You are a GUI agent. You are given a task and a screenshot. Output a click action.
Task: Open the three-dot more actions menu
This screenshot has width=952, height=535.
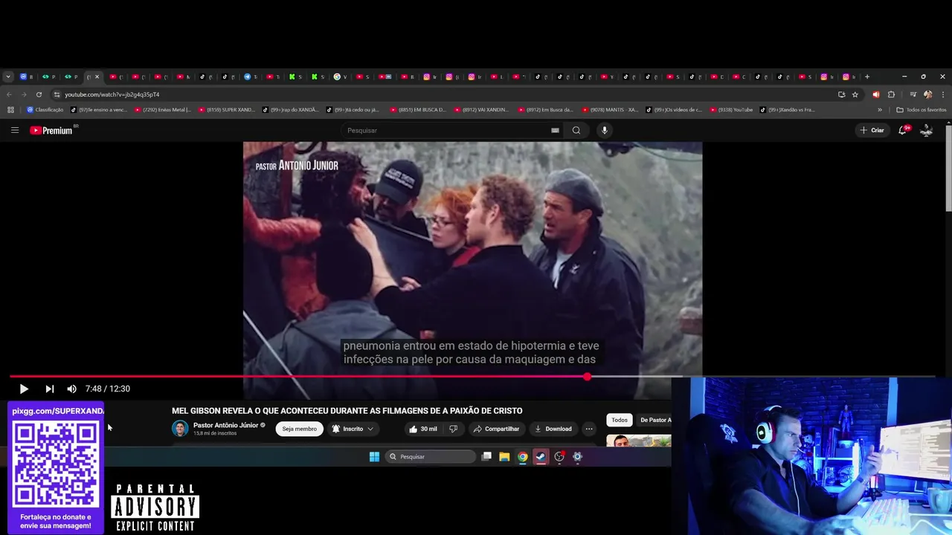tap(589, 429)
